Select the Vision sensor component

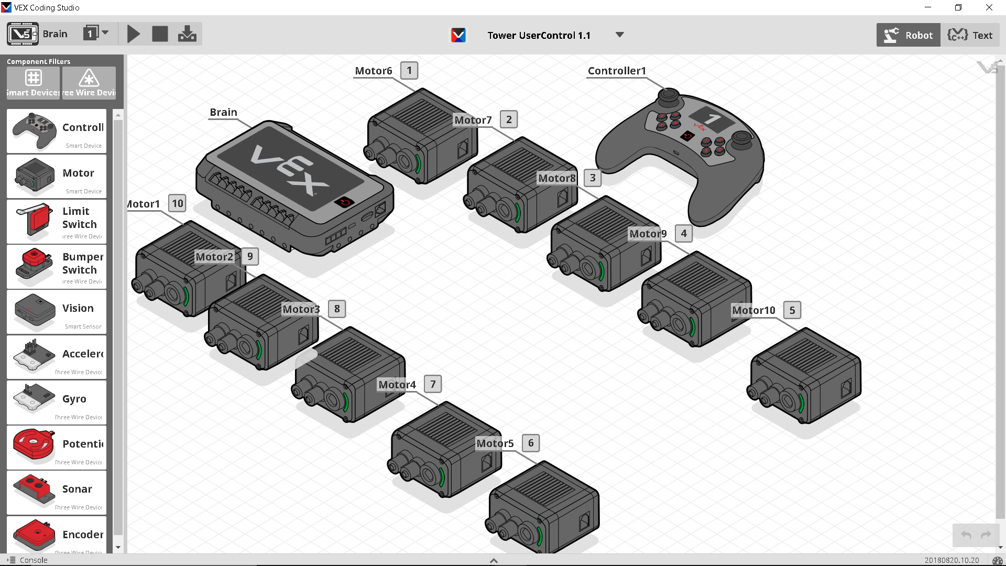pos(57,312)
